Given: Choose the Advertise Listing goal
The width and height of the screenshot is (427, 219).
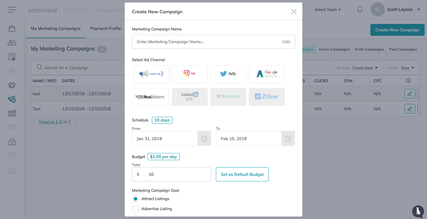Looking at the screenshot, I should tap(135, 209).
